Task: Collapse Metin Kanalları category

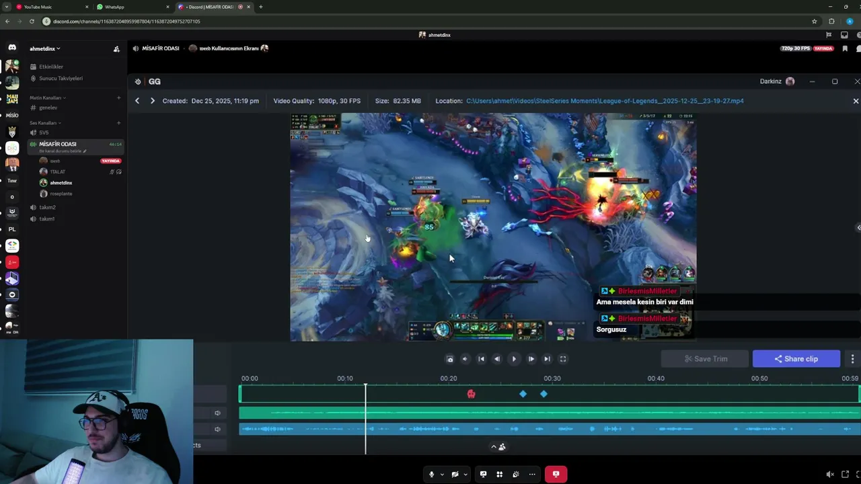Action: pyautogui.click(x=47, y=97)
